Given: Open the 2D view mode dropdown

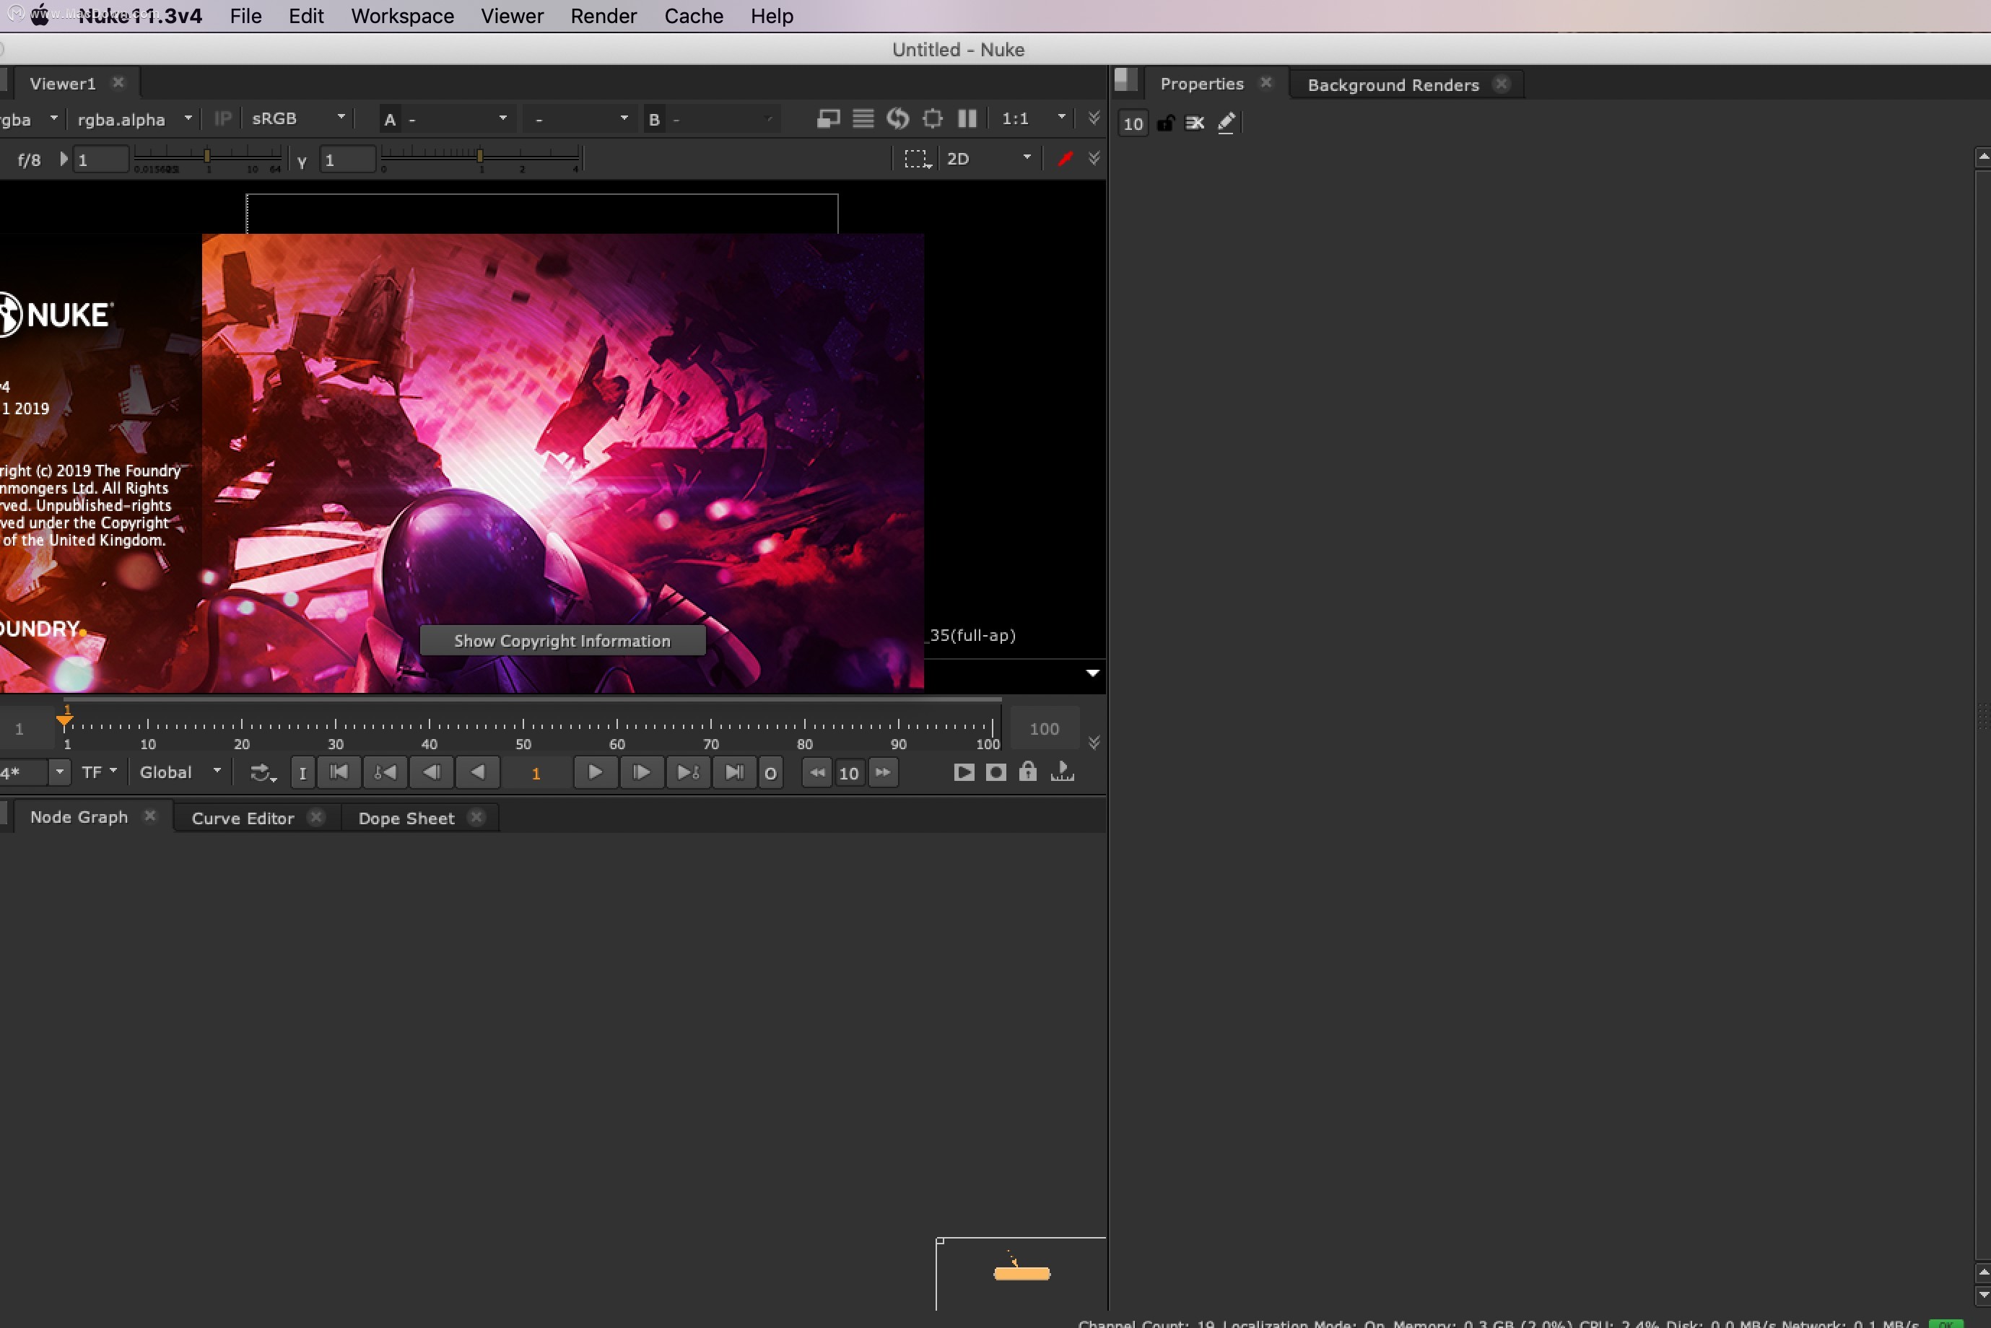Looking at the screenshot, I should pos(988,158).
